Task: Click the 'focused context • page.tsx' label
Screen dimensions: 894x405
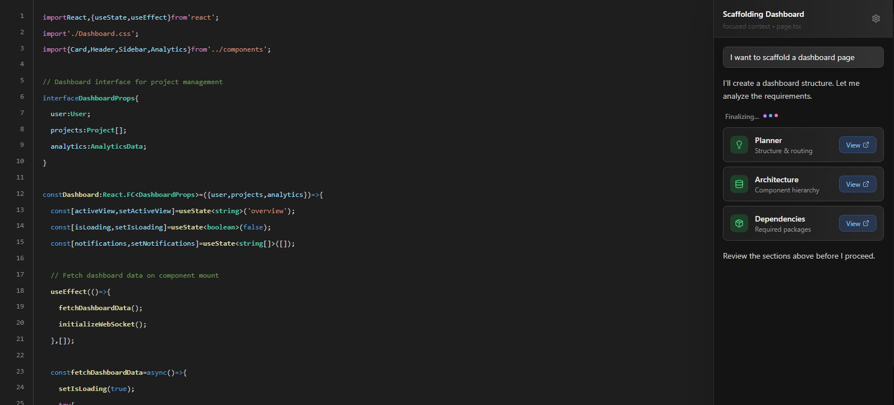Action: click(762, 26)
